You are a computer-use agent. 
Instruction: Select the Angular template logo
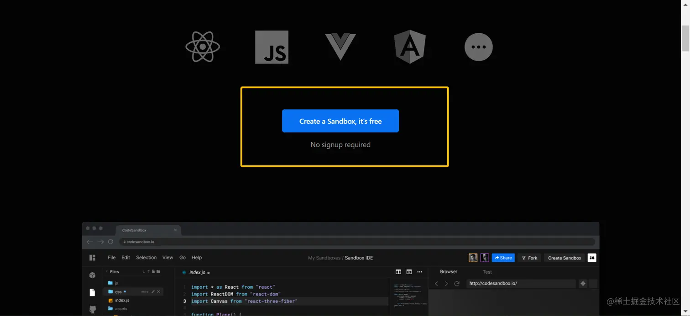[410, 47]
